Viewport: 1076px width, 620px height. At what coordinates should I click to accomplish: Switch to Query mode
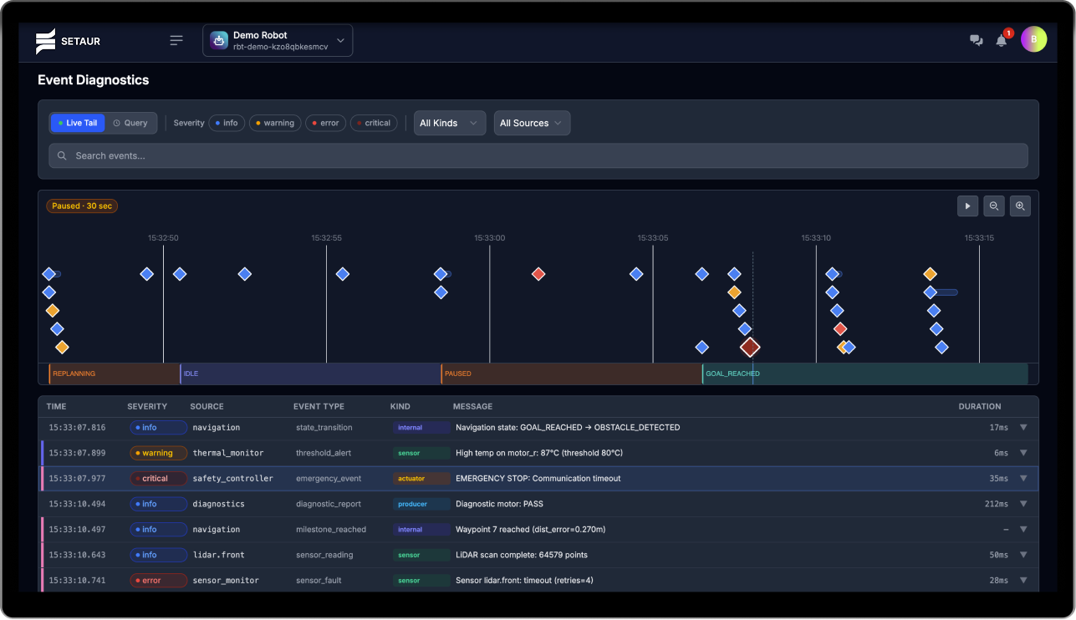[130, 123]
